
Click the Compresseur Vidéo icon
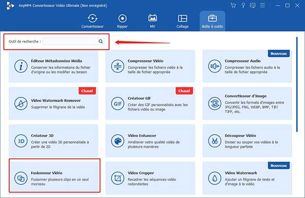[118, 67]
